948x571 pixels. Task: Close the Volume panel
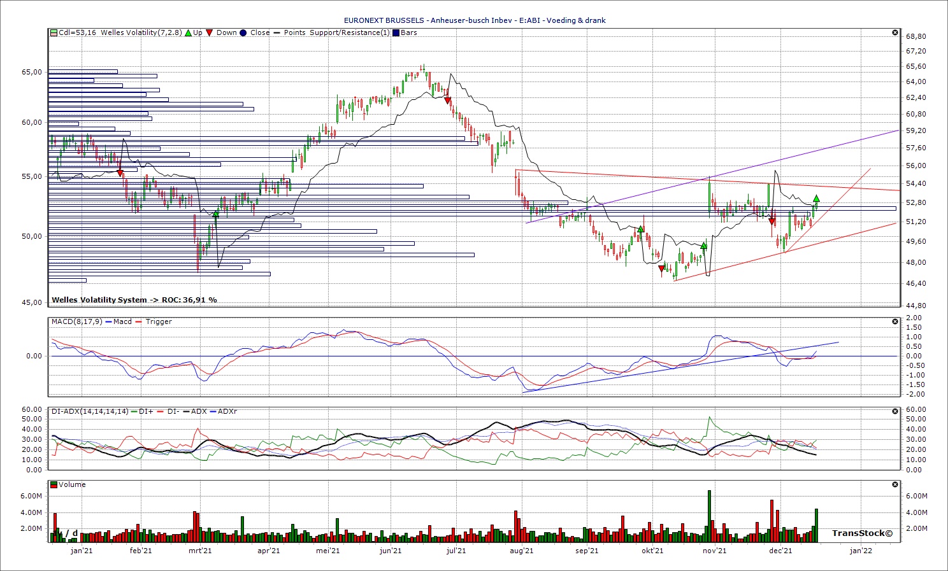895,484
